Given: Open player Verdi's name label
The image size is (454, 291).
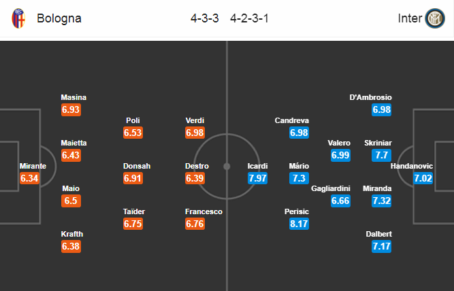Looking at the screenshot, I should click(x=195, y=120).
